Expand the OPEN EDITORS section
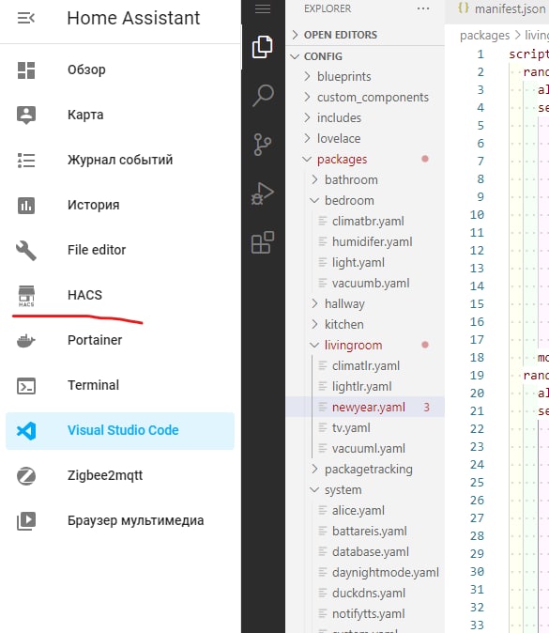 (x=295, y=35)
